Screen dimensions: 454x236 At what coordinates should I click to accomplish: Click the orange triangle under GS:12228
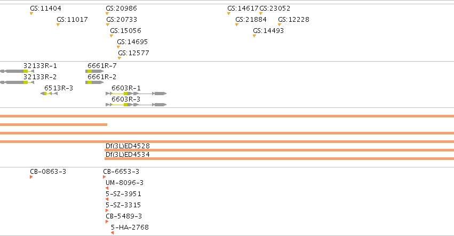(280, 25)
